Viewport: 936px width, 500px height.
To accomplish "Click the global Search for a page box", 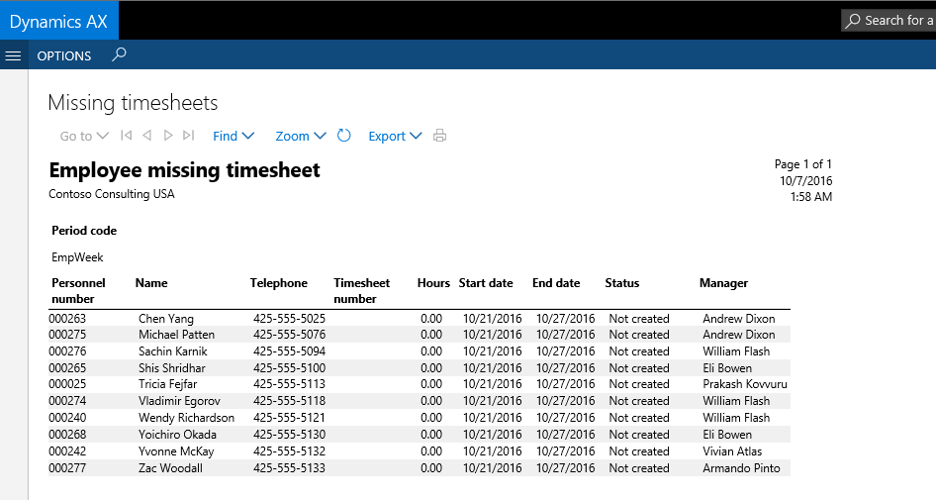I will click(x=890, y=20).
